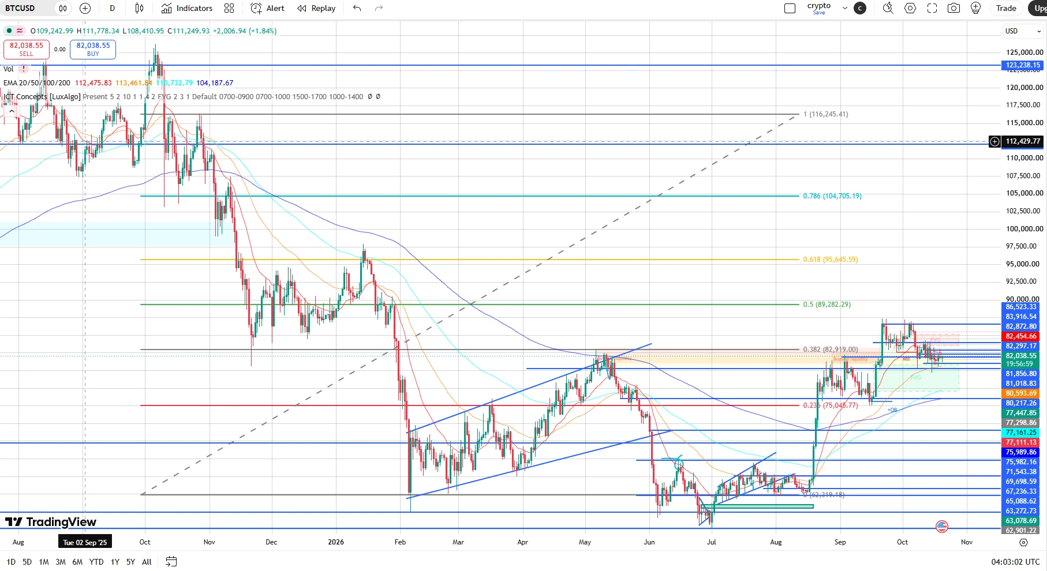This screenshot has width=1047, height=571.
Task: Switch to the 1D time range
Action: (x=11, y=562)
